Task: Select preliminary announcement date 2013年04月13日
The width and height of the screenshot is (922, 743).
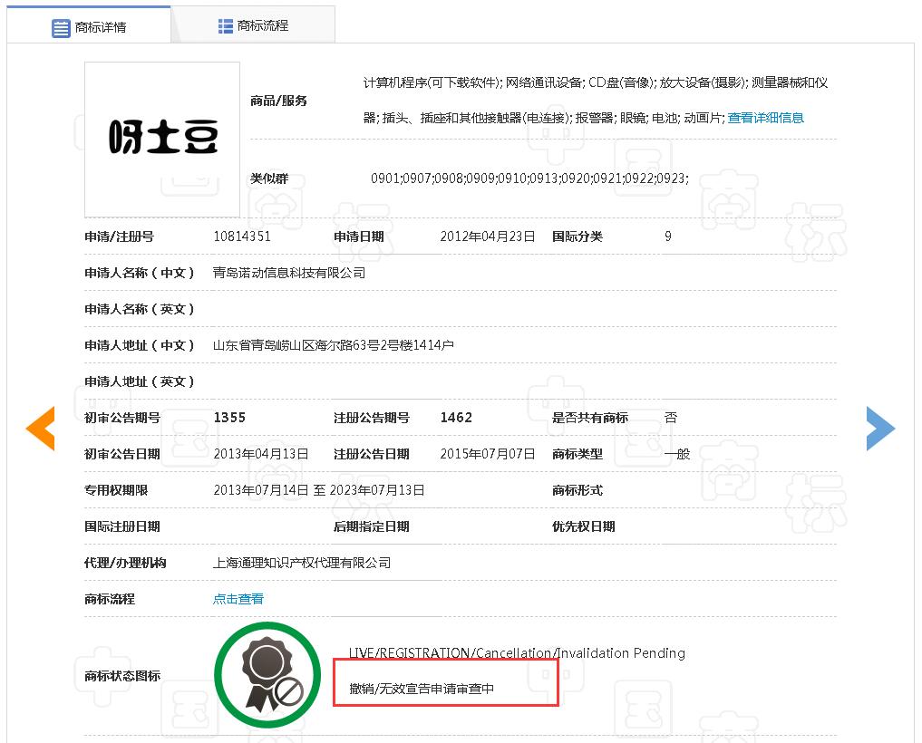Action: pos(261,454)
